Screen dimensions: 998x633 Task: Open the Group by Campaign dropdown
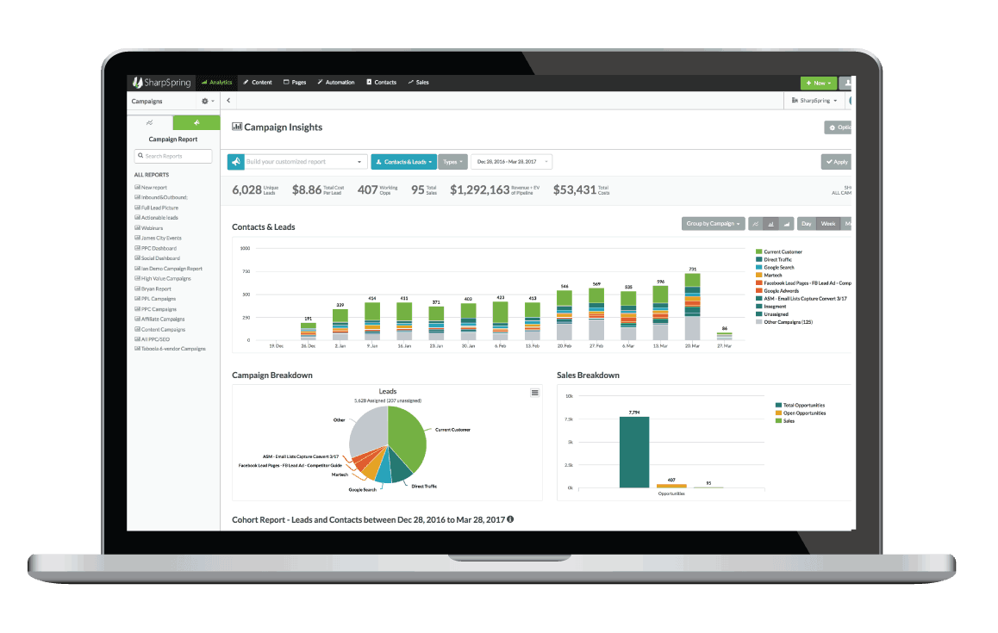[x=713, y=223]
